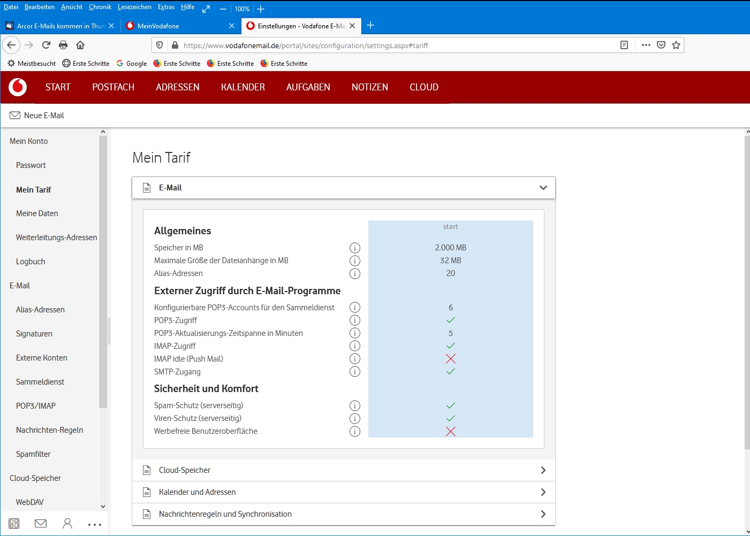Open Meistbesucht bookmarks folder
This screenshot has width=750, height=536.
click(x=32, y=63)
